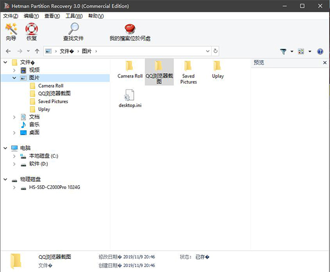Click the 修改日期 value in status bar
The width and height of the screenshot is (330, 272).
coord(139,257)
